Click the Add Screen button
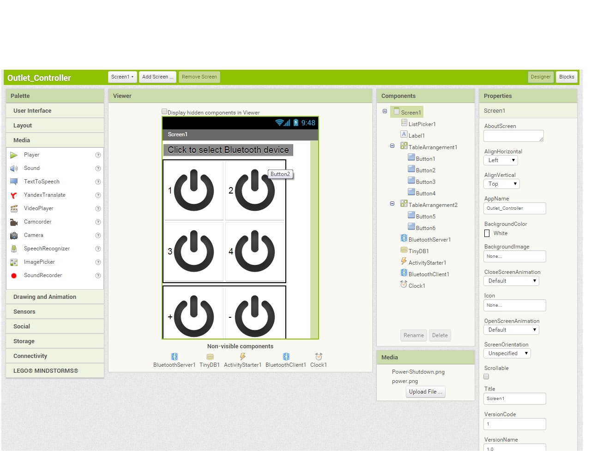The width and height of the screenshot is (591, 473). pos(157,77)
